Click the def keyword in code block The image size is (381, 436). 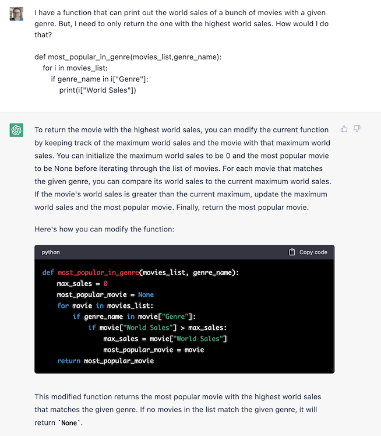[48, 273]
